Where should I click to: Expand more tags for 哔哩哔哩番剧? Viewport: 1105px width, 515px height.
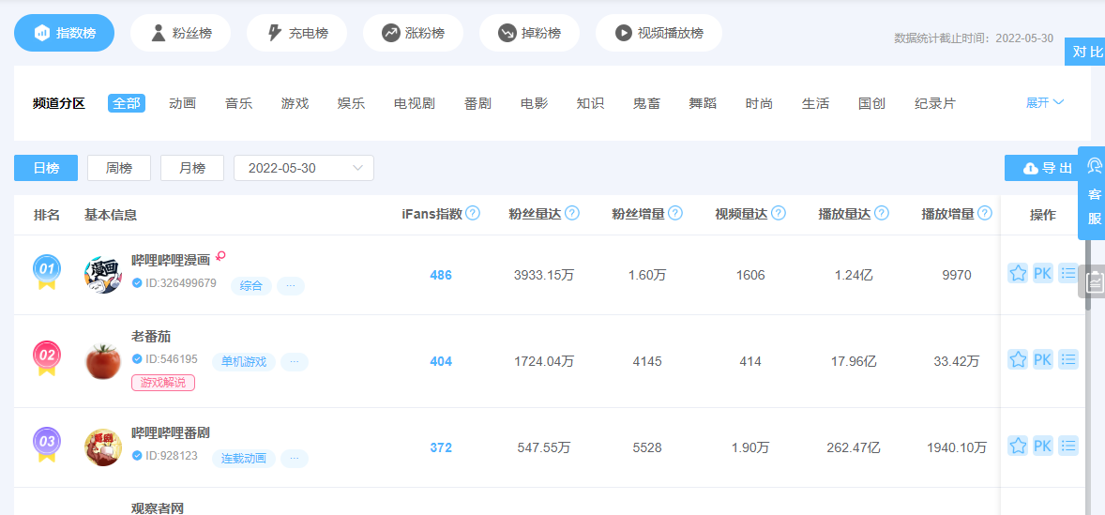(295, 459)
